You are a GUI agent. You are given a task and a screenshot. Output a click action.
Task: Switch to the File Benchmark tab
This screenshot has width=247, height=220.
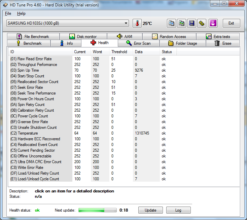(x=33, y=37)
